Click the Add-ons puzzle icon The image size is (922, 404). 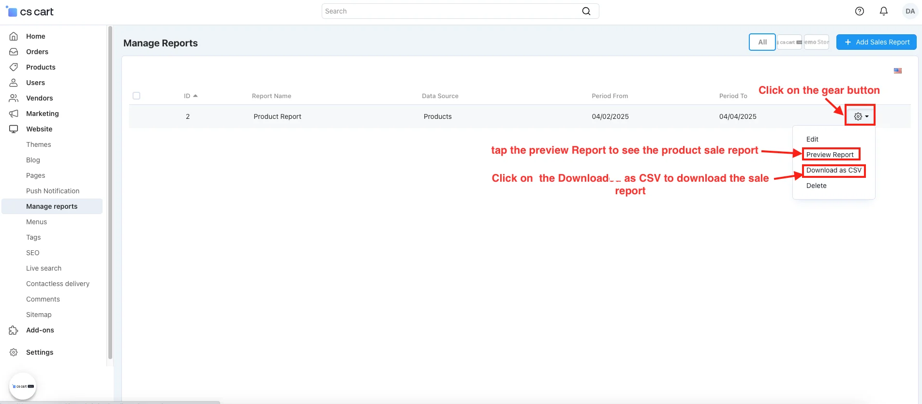(x=14, y=330)
